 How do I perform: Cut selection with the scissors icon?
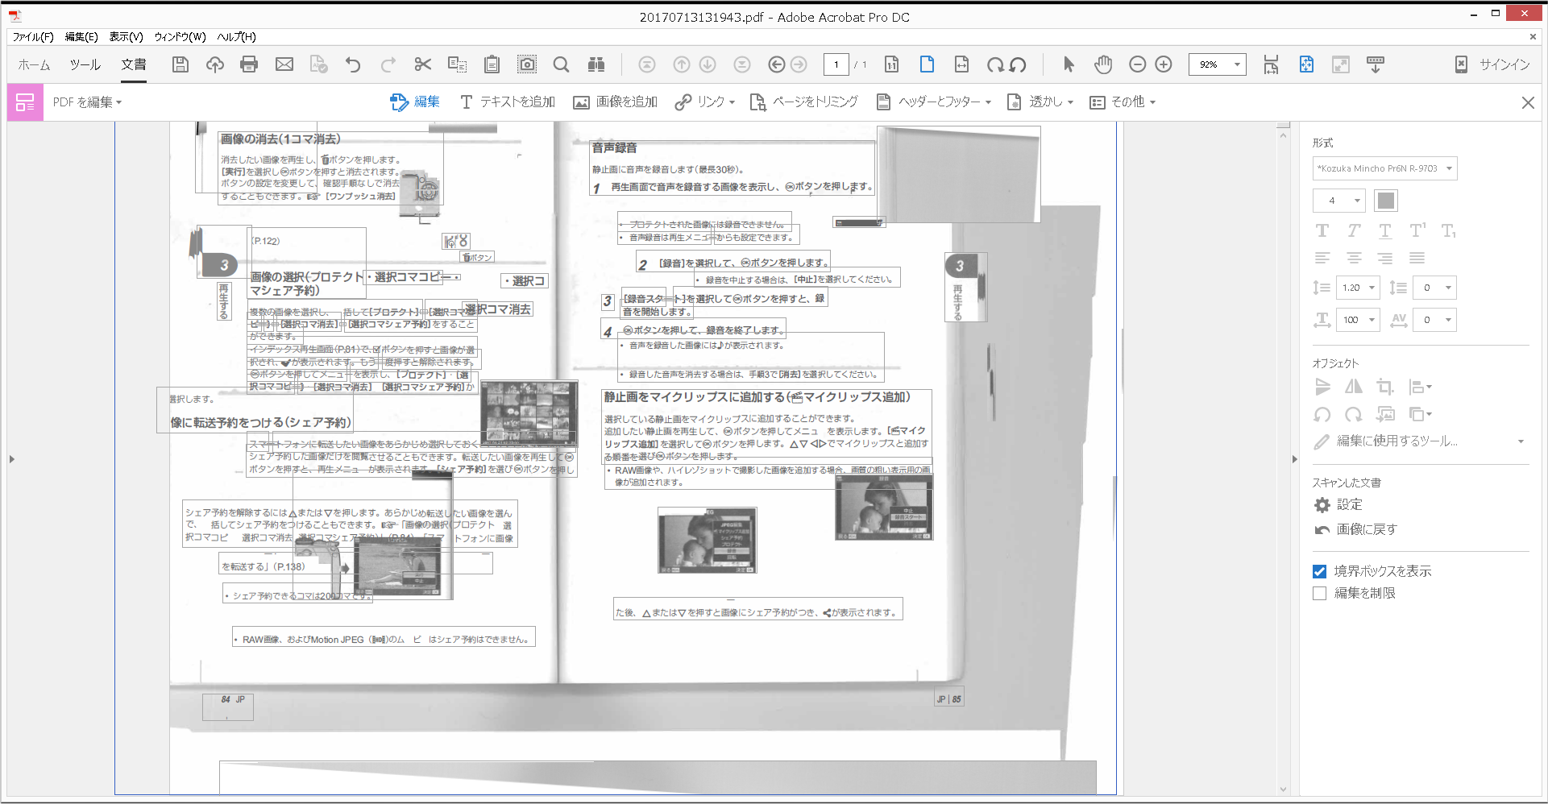(422, 64)
